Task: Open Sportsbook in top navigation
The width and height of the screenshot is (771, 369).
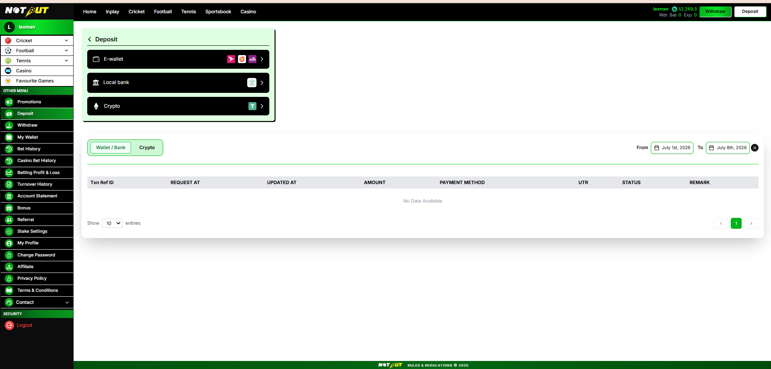Action: [218, 12]
